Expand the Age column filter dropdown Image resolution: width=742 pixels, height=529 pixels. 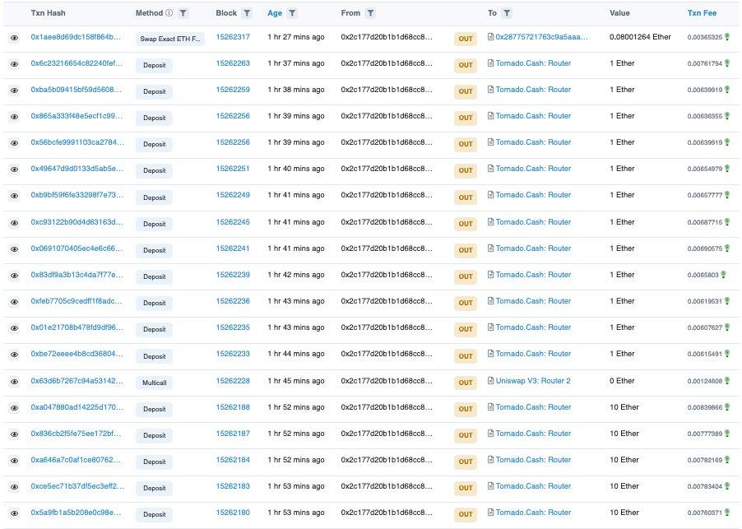coord(293,13)
